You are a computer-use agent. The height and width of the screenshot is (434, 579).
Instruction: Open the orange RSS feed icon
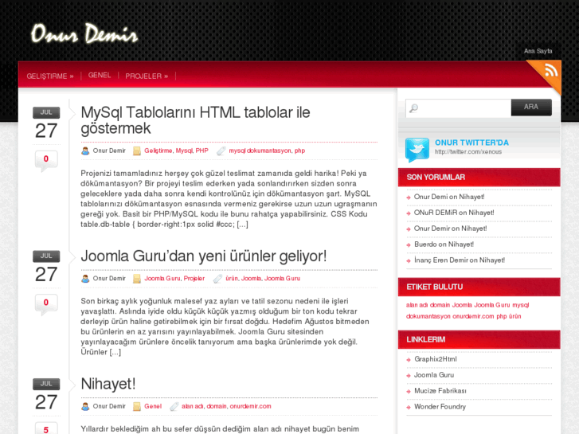coord(550,72)
